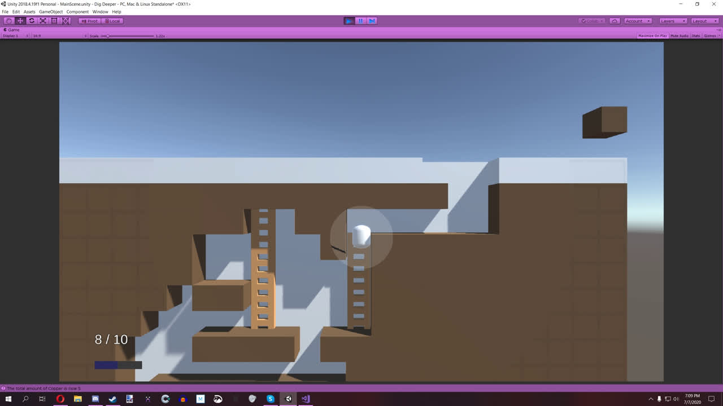Image resolution: width=723 pixels, height=406 pixels.
Task: Open Opera browser from taskbar
Action: point(60,399)
